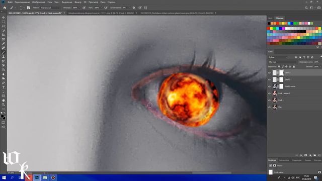Enable airbrush-style build-up toggle
This screenshot has width=322, height=181.
click(x=106, y=8)
